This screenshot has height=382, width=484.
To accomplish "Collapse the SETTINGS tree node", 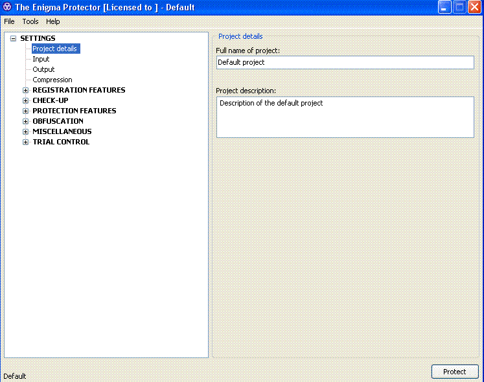I will tap(13, 39).
